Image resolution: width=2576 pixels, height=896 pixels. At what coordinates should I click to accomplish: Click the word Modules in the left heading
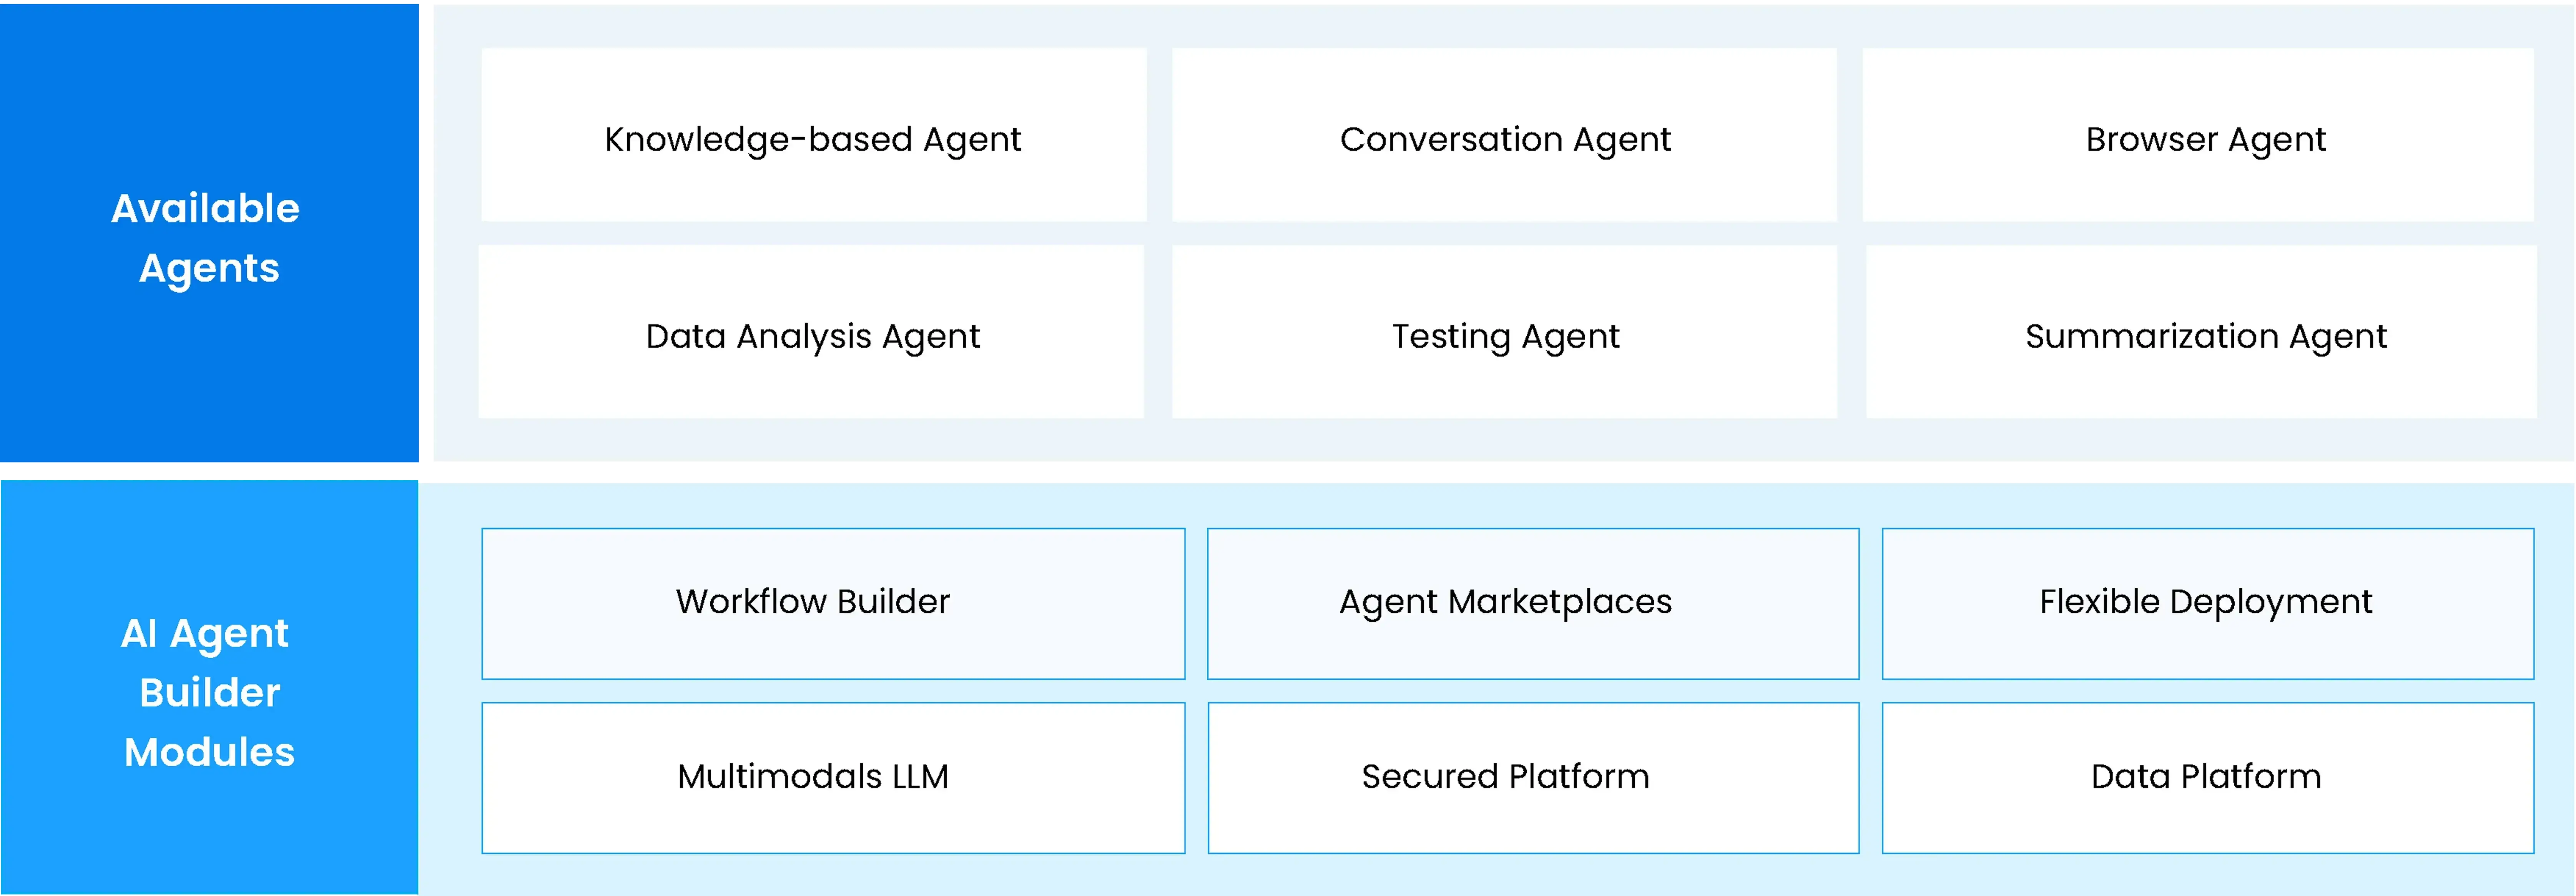coord(209,752)
